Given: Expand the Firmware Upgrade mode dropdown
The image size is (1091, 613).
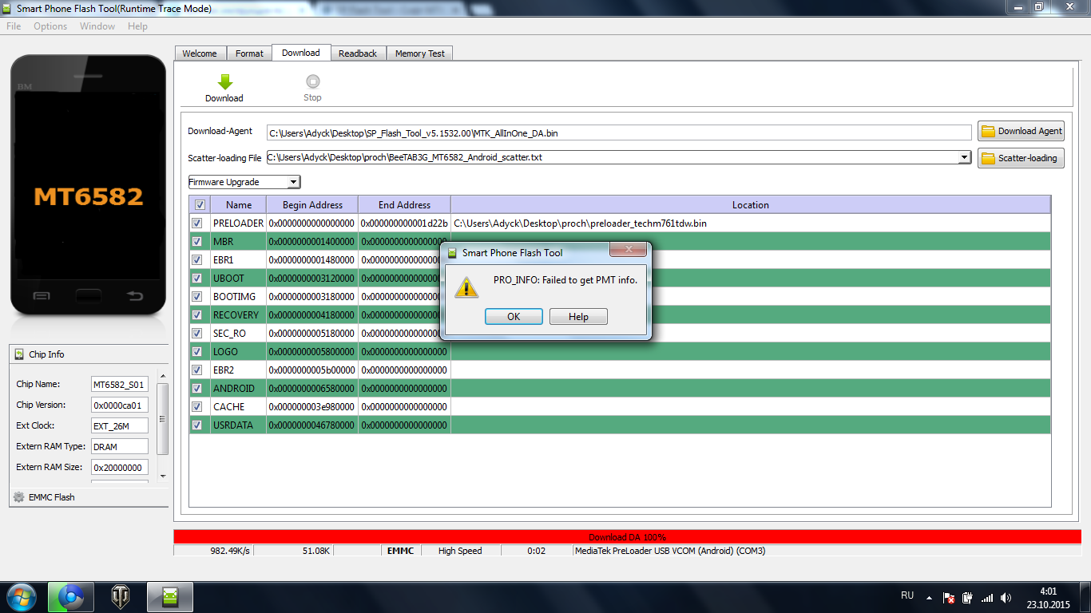Looking at the screenshot, I should (293, 182).
